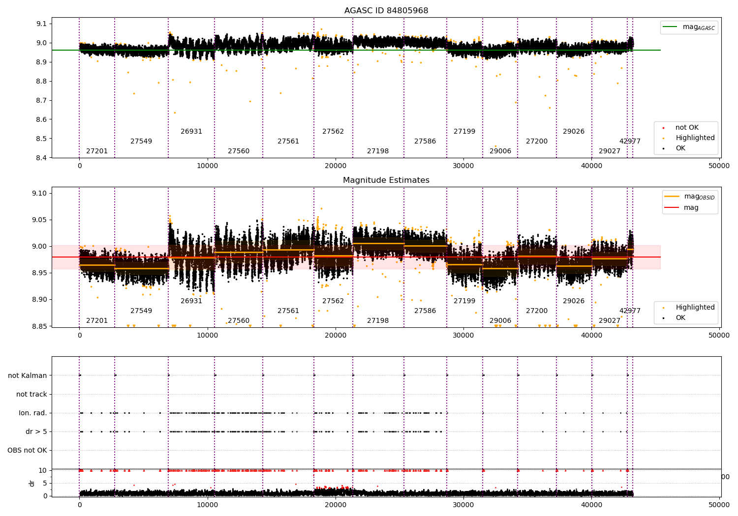Click OBSID 26931 in Magnitude Estimates plot
Viewport: 738px width, 516px height.
point(191,301)
